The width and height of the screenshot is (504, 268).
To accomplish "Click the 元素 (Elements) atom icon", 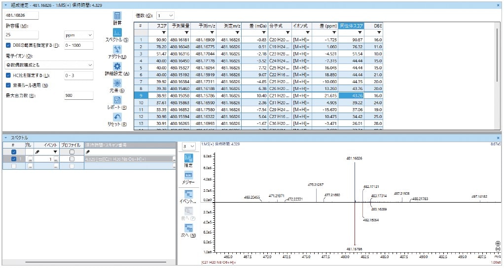I will [x=117, y=83].
